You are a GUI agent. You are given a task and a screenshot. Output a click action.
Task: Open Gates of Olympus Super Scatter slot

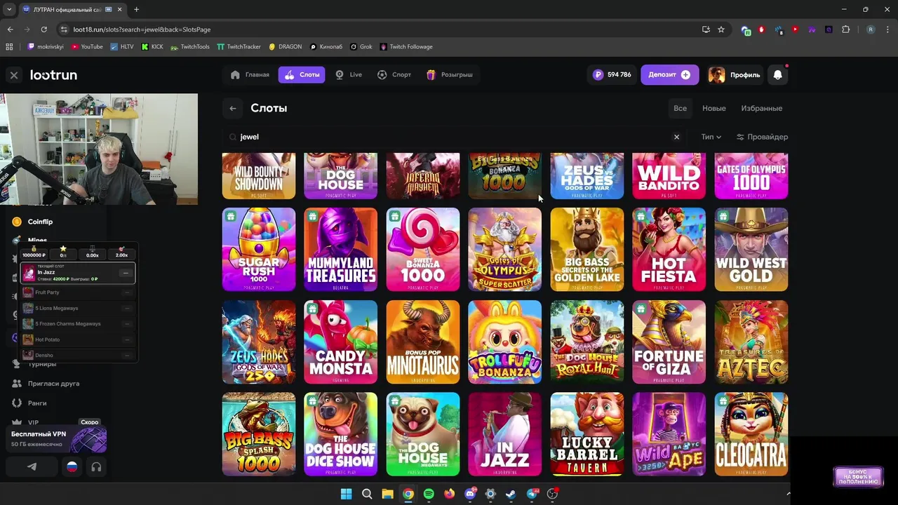click(x=505, y=249)
